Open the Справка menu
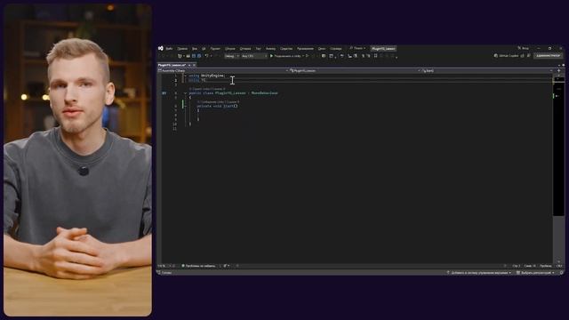This screenshot has width=569, height=320. pyautogui.click(x=336, y=48)
